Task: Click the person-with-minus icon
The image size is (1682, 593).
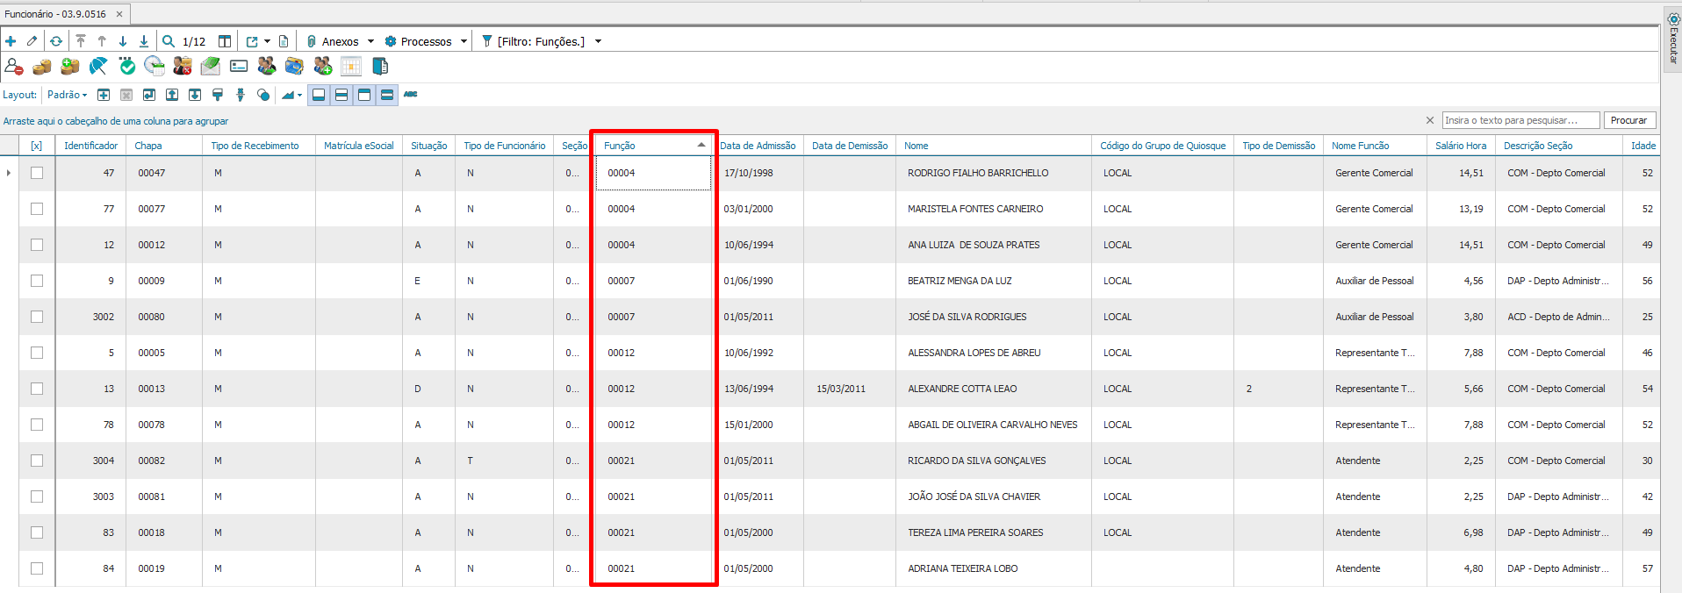Action: click(x=14, y=66)
